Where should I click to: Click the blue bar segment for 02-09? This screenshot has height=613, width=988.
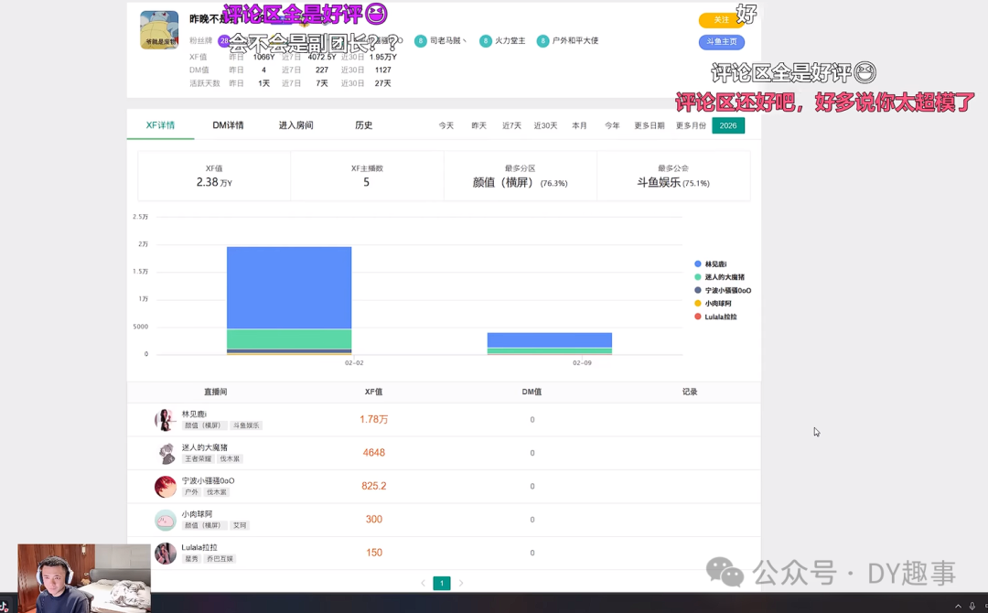[550, 340]
